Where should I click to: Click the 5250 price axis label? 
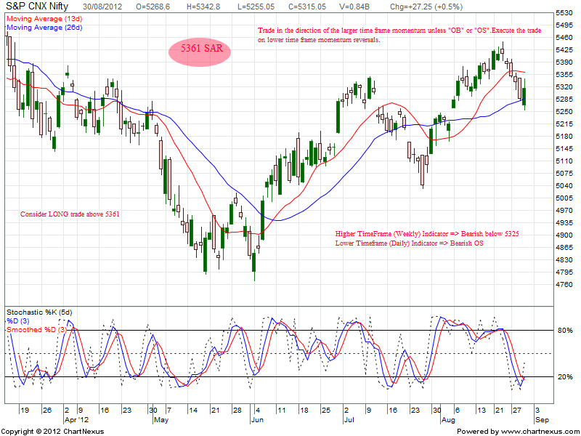coord(564,112)
